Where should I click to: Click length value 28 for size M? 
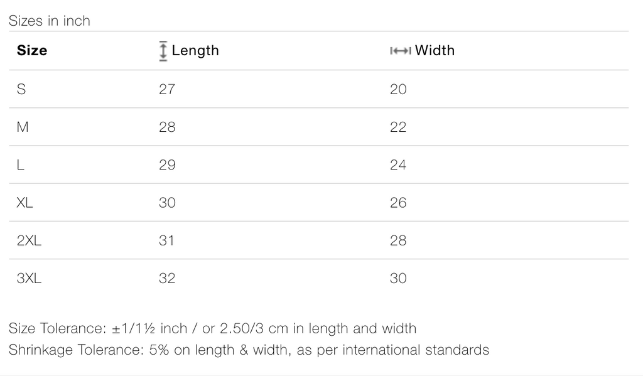pos(167,127)
